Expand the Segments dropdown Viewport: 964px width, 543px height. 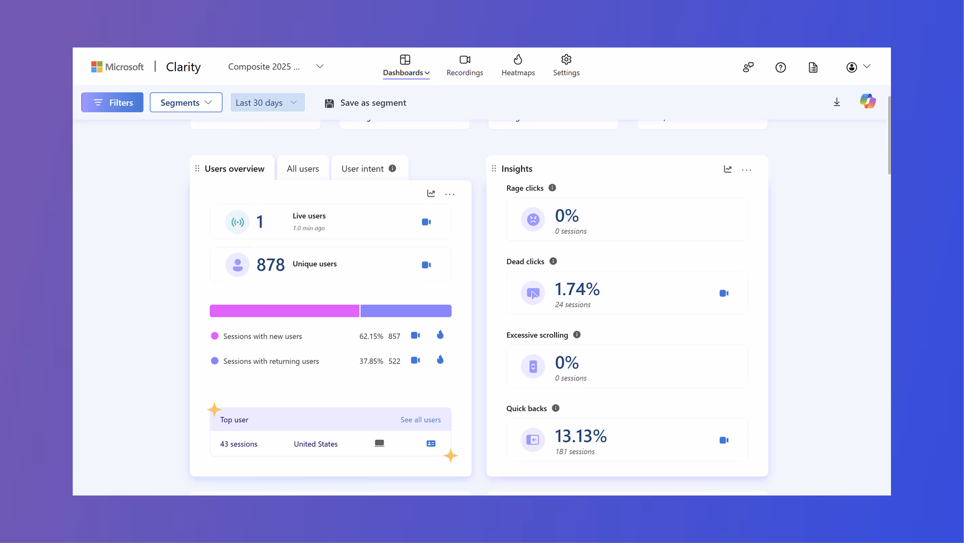pyautogui.click(x=186, y=102)
